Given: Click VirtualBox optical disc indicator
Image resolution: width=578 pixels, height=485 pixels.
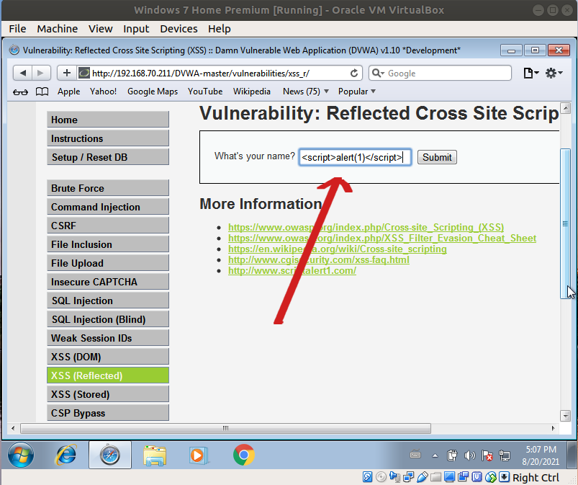Looking at the screenshot, I should (x=381, y=477).
